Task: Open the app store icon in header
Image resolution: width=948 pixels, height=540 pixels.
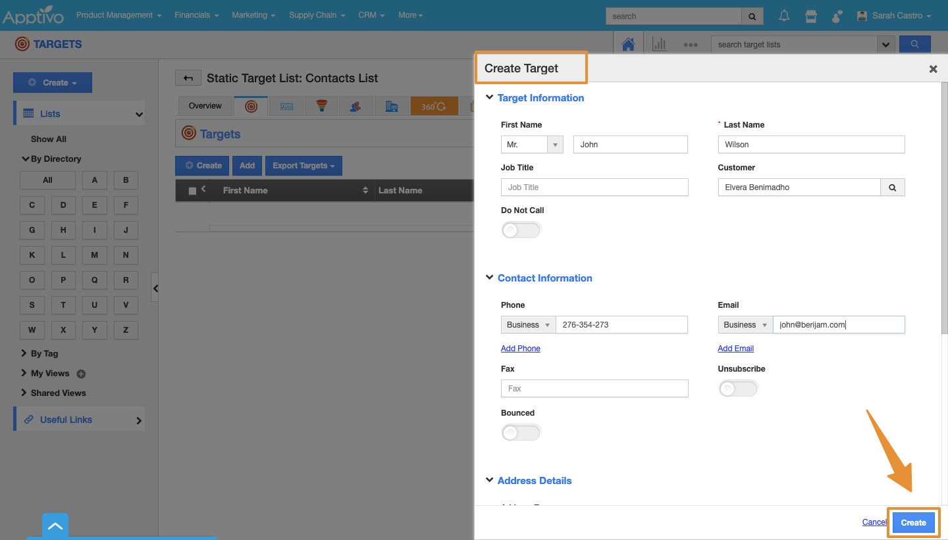Action: [811, 16]
